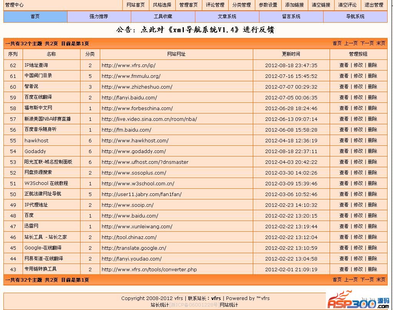The image size is (393, 310).
Task: Click 清空评论 in top menu
Action: (x=347, y=5)
